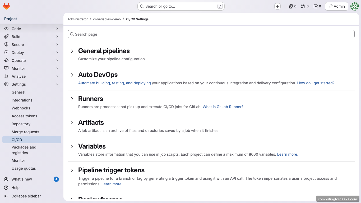Go to Integrations settings
Image resolution: width=361 pixels, height=203 pixels.
(22, 100)
